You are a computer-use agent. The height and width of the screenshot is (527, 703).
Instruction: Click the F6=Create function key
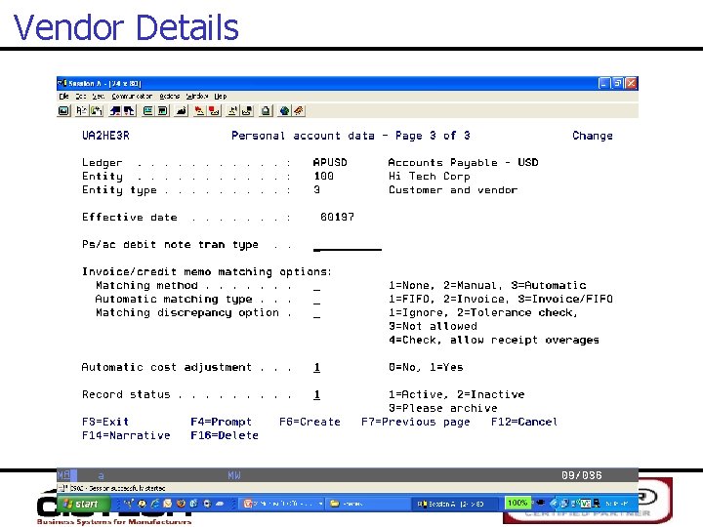point(310,423)
